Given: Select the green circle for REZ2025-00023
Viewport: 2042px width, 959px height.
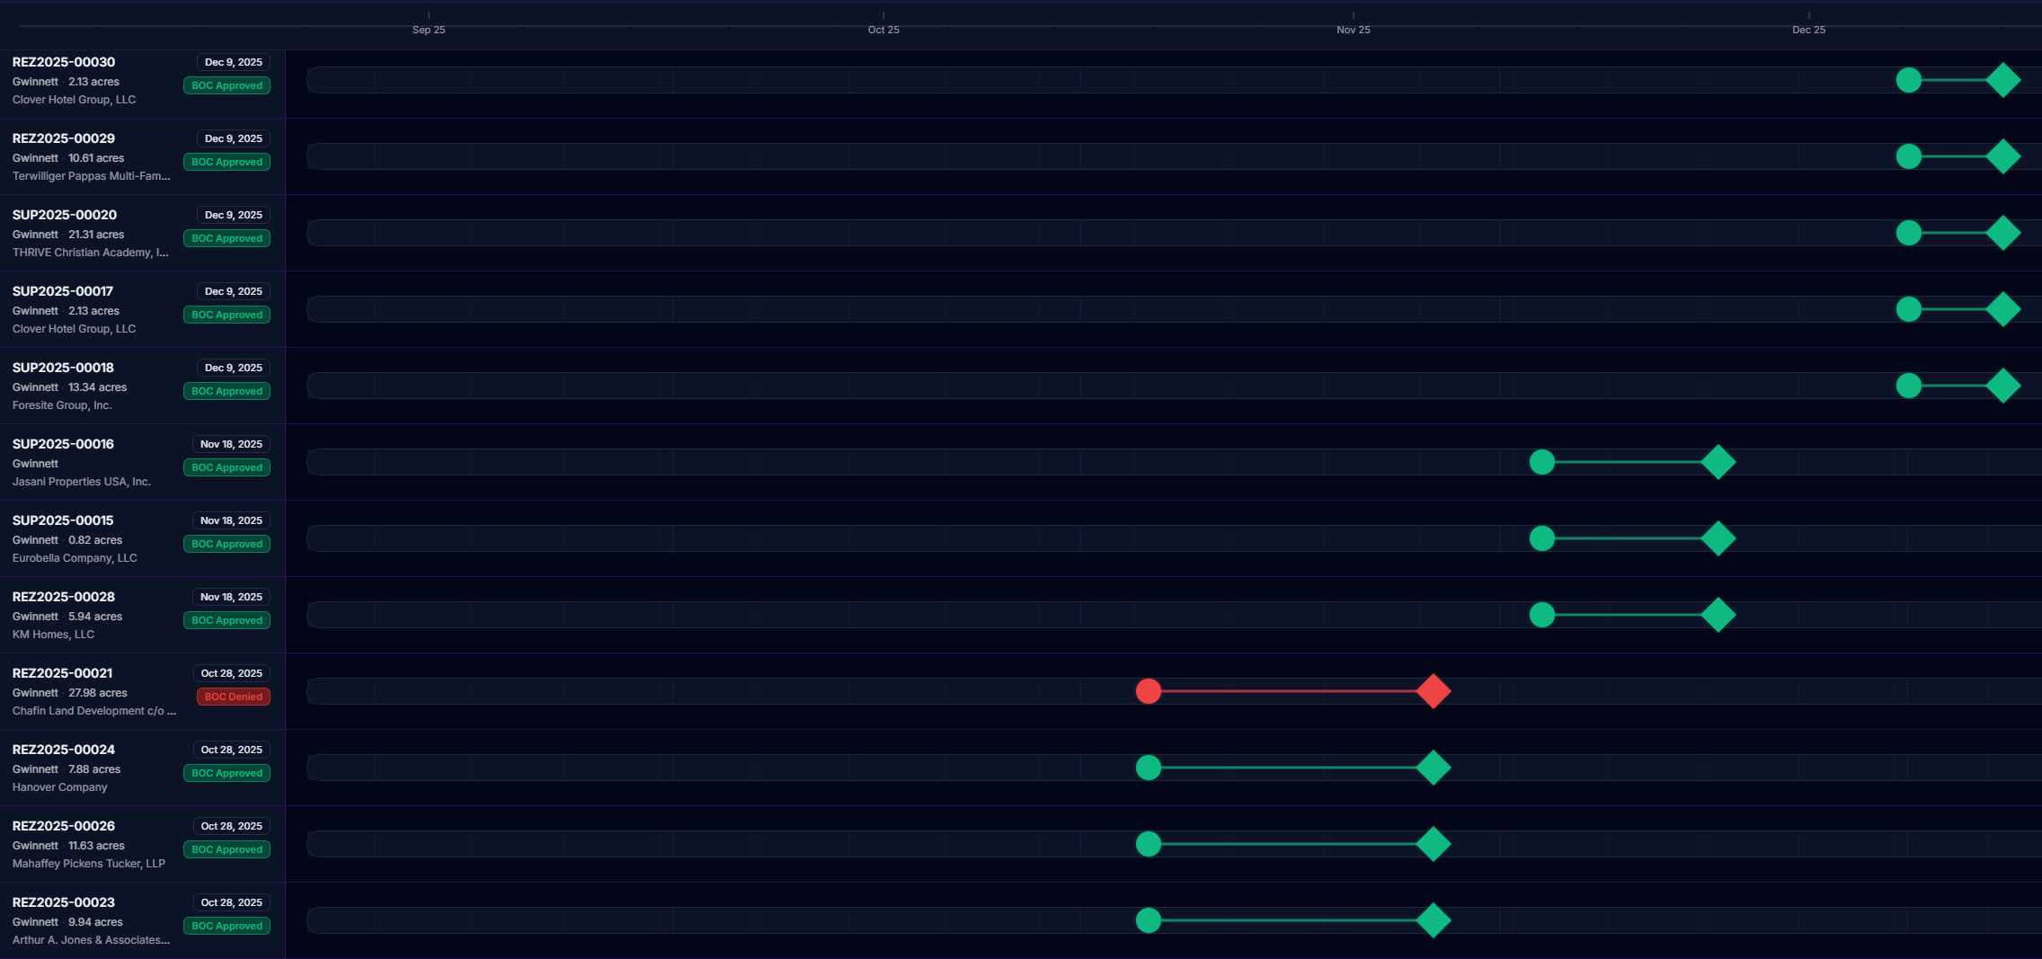Looking at the screenshot, I should tap(1148, 920).
